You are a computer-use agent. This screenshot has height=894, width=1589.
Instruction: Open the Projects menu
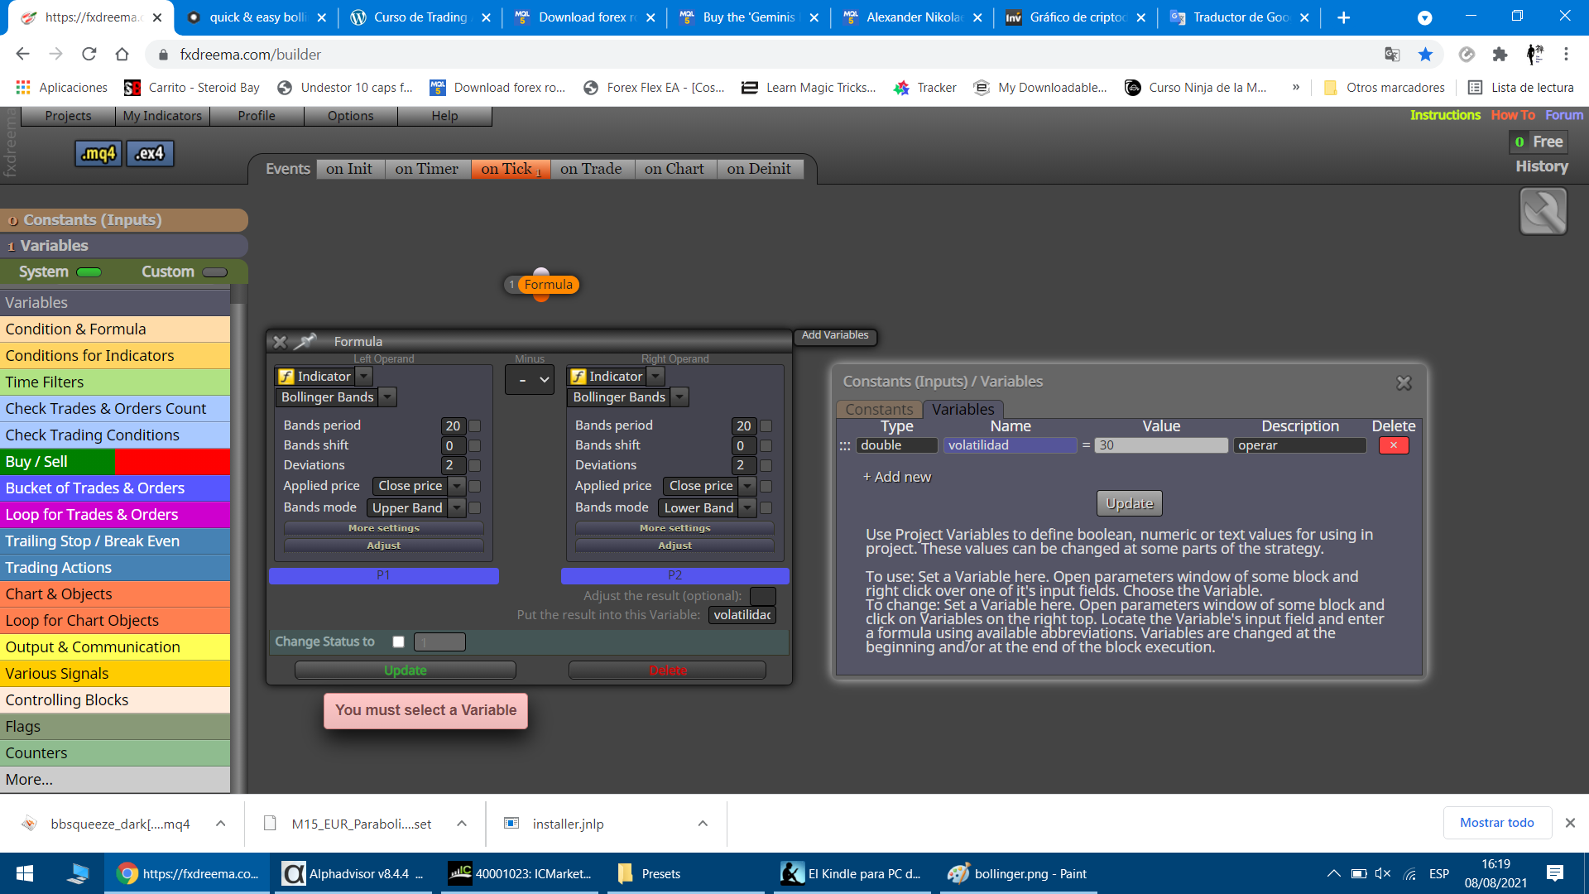tap(68, 116)
